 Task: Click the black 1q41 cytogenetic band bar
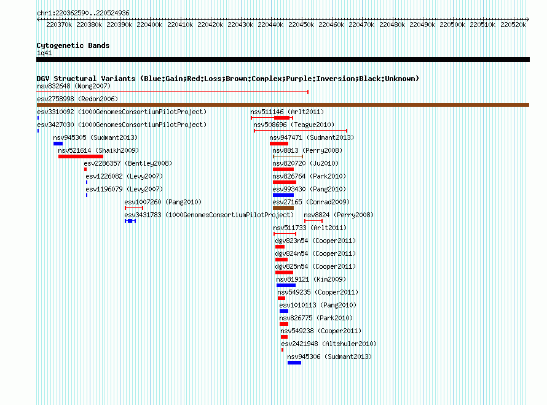pyautogui.click(x=283, y=60)
